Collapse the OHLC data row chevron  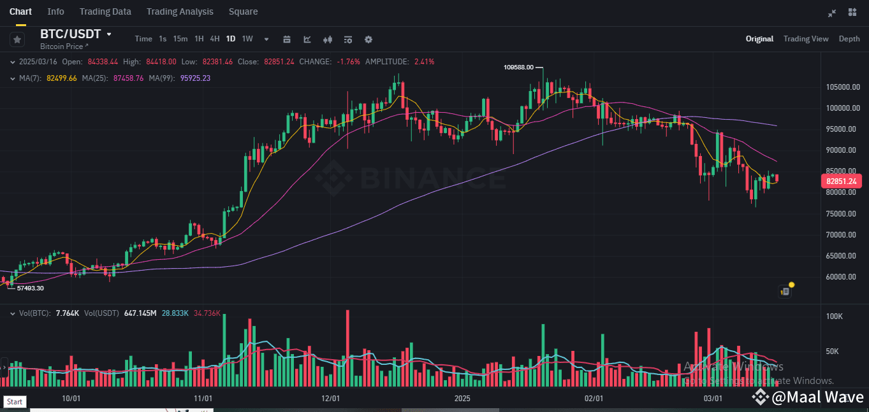(13, 62)
